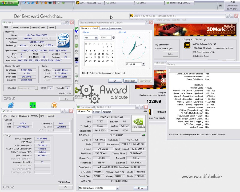Click the green chip icon in quick launch

pyautogui.click(x=63, y=3)
